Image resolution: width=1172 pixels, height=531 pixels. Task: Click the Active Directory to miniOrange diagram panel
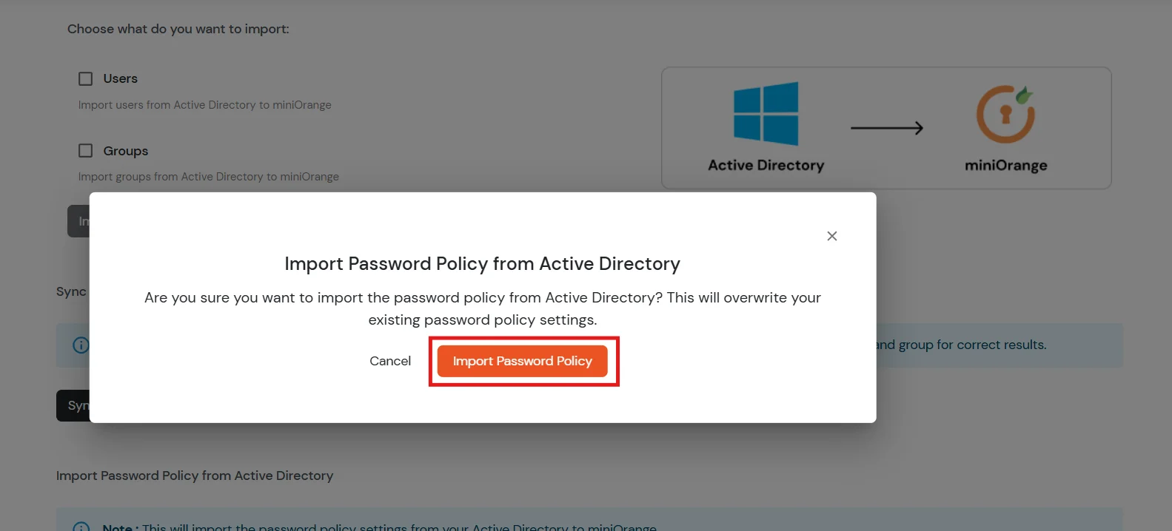click(886, 127)
